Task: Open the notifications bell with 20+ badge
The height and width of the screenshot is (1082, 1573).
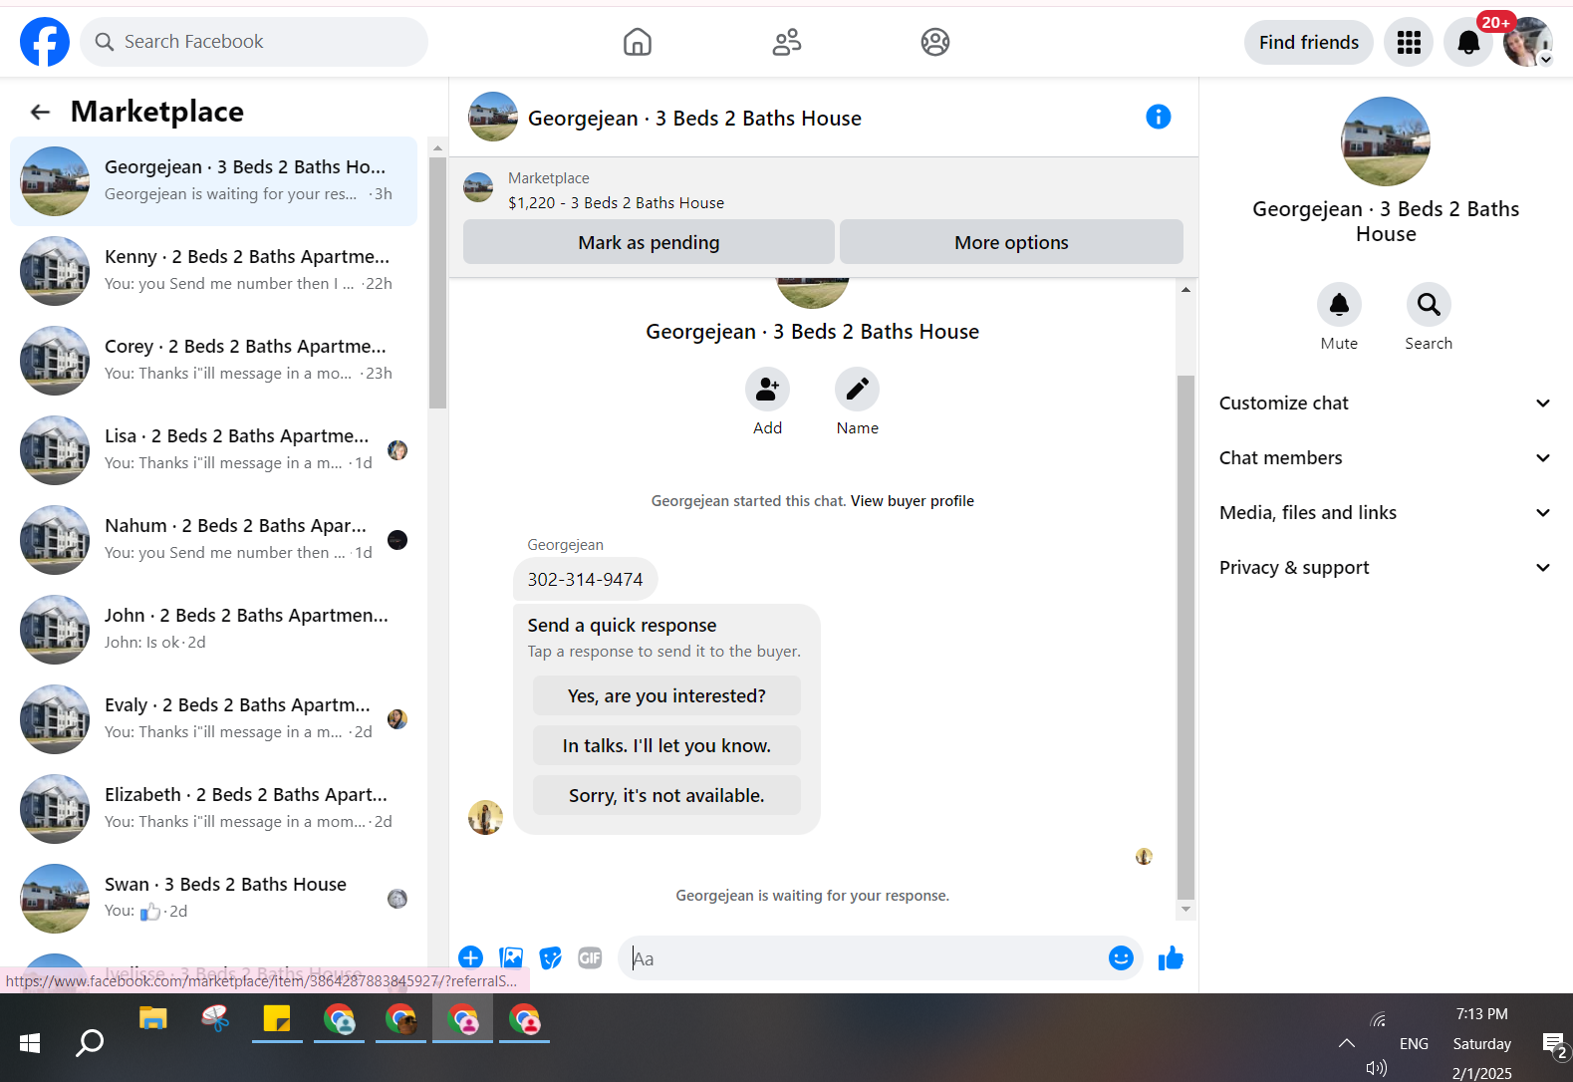Action: [1468, 42]
